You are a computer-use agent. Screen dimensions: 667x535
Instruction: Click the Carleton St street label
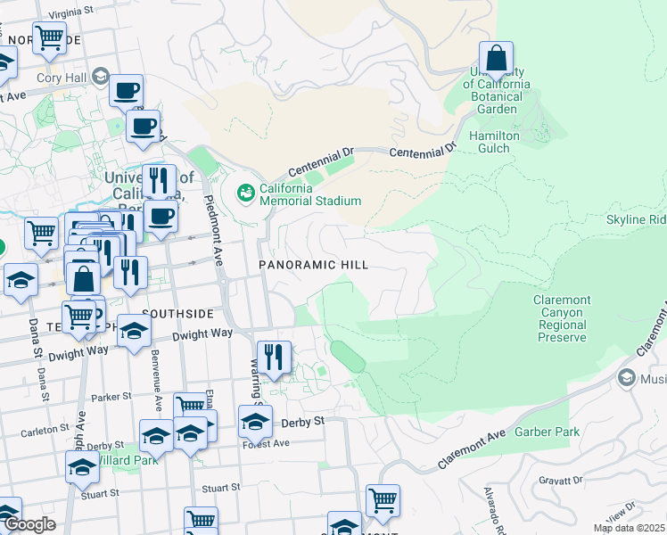pyautogui.click(x=45, y=431)
